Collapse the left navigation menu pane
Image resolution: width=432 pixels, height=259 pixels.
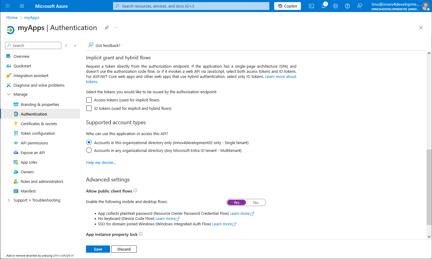75,45
